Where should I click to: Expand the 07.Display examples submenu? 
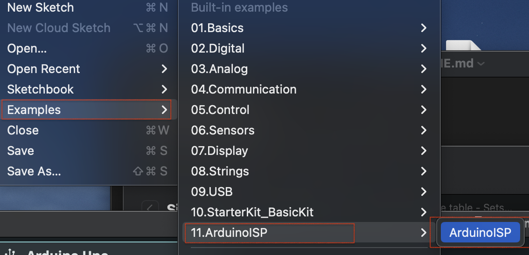click(x=219, y=151)
